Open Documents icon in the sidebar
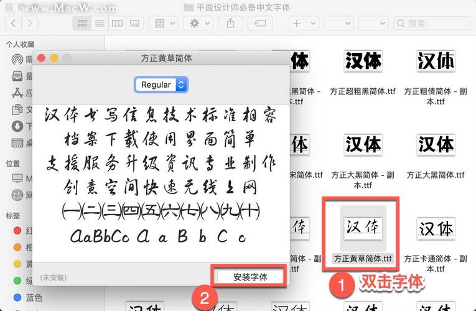 click(x=17, y=109)
